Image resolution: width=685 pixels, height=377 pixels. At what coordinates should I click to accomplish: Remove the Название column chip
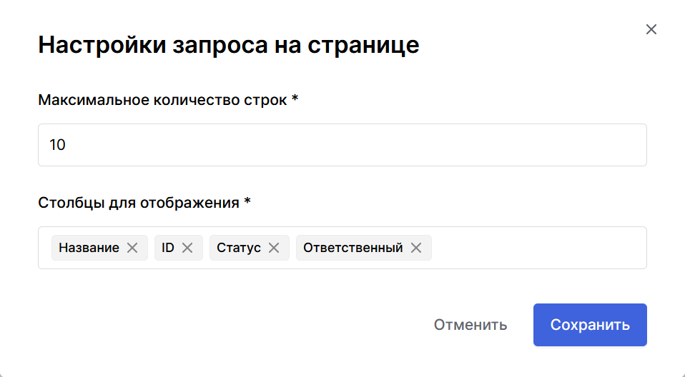[x=132, y=248]
